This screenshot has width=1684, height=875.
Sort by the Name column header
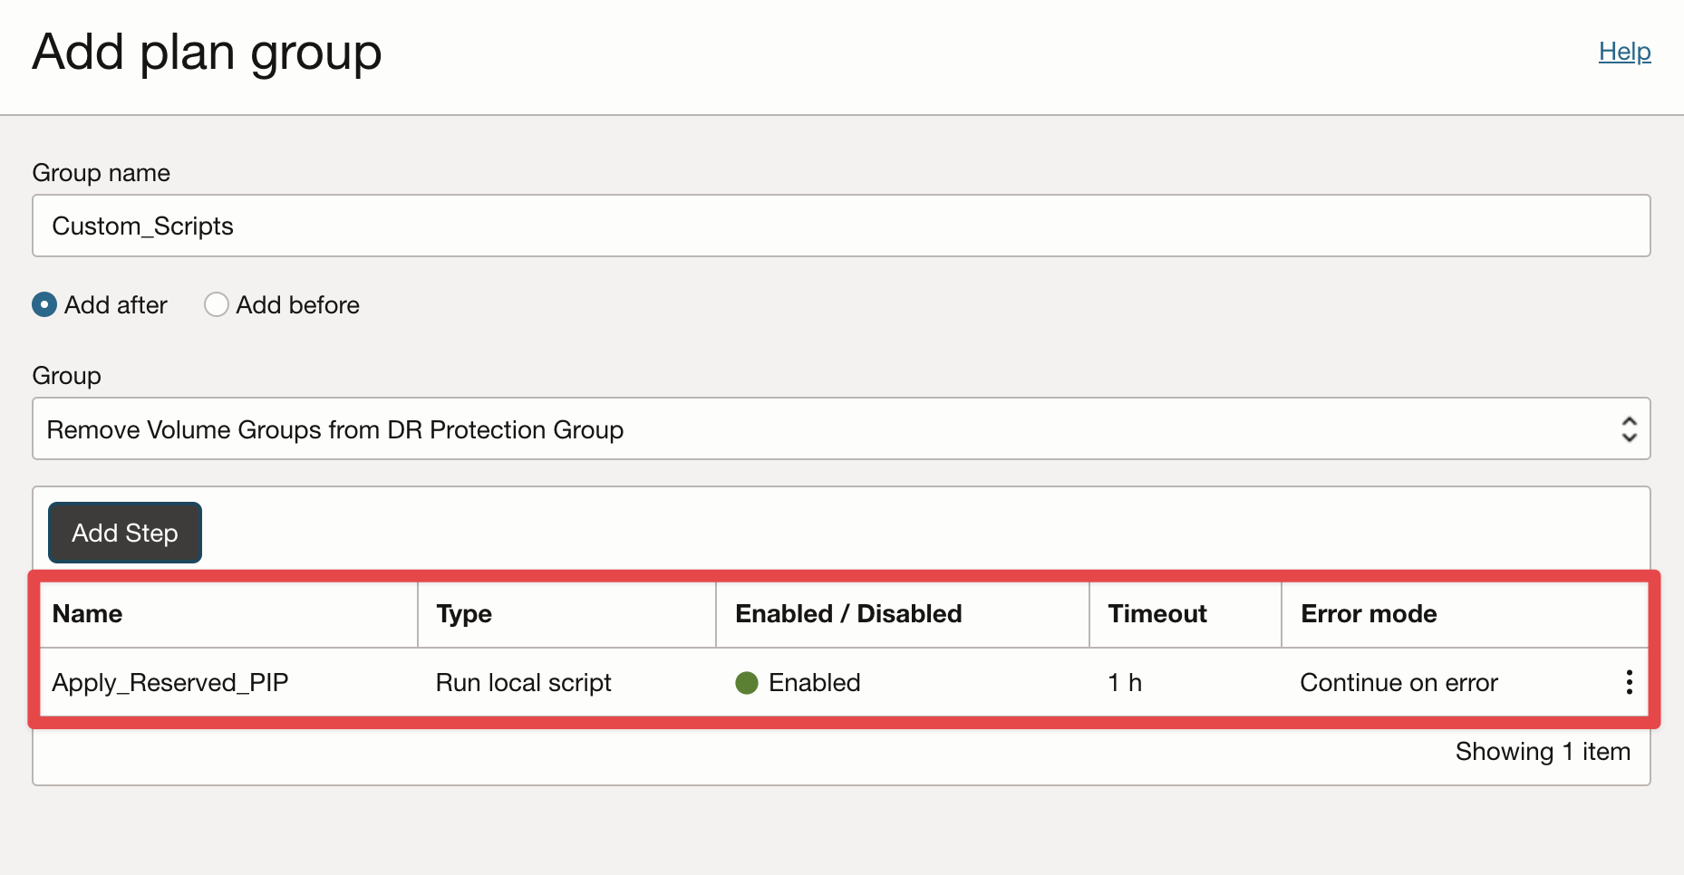[x=87, y=614]
